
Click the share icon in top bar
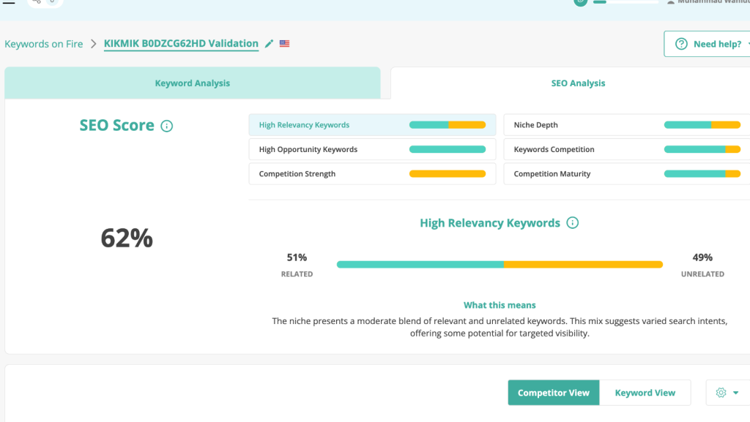37,2
